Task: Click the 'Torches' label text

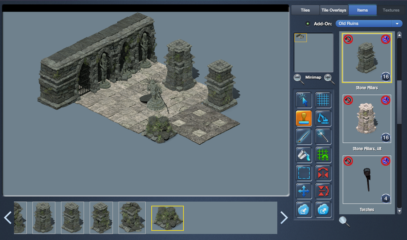Action: [367, 210]
